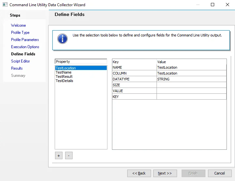Select TestLocation in property list
The height and width of the screenshot is (181, 235).
coord(81,68)
